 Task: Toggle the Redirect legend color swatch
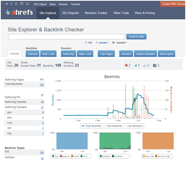[61, 156]
